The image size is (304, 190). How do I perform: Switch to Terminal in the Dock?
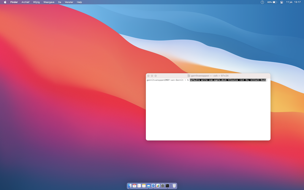[167, 186]
